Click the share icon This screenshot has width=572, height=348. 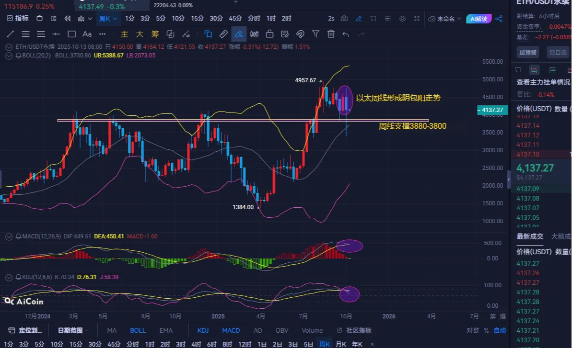(x=499, y=19)
